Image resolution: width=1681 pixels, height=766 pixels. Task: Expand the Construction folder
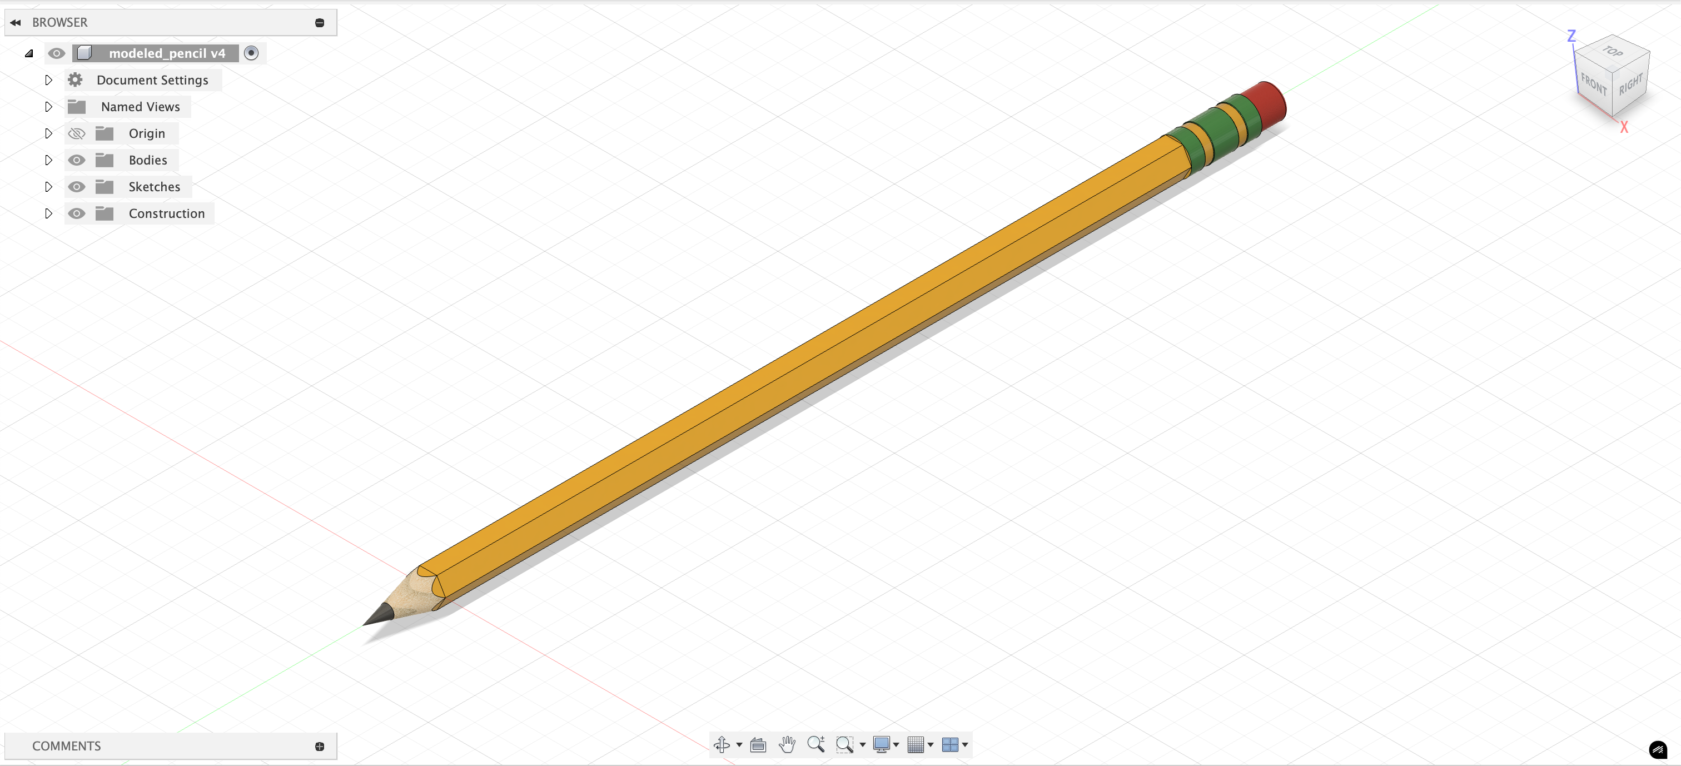click(x=48, y=213)
